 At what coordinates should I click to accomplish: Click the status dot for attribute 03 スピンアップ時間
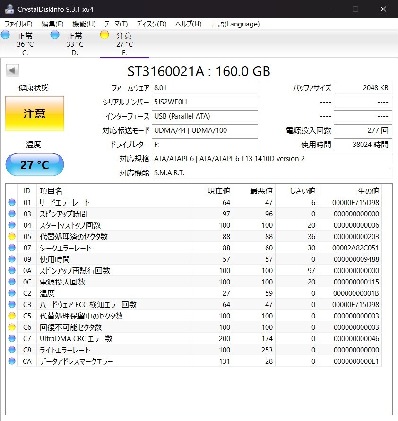pos(12,214)
